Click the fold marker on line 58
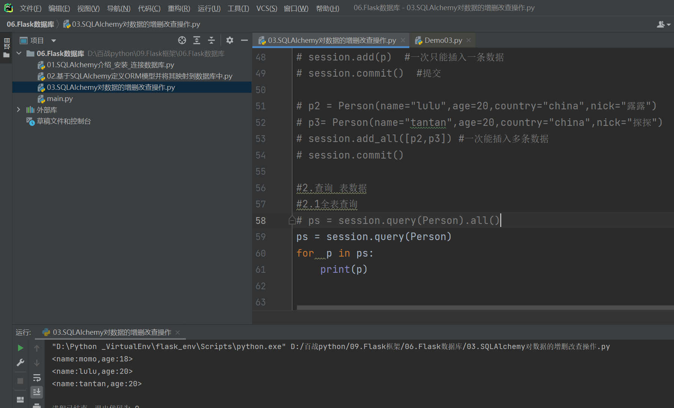Screen dimensions: 674x408 (292, 221)
